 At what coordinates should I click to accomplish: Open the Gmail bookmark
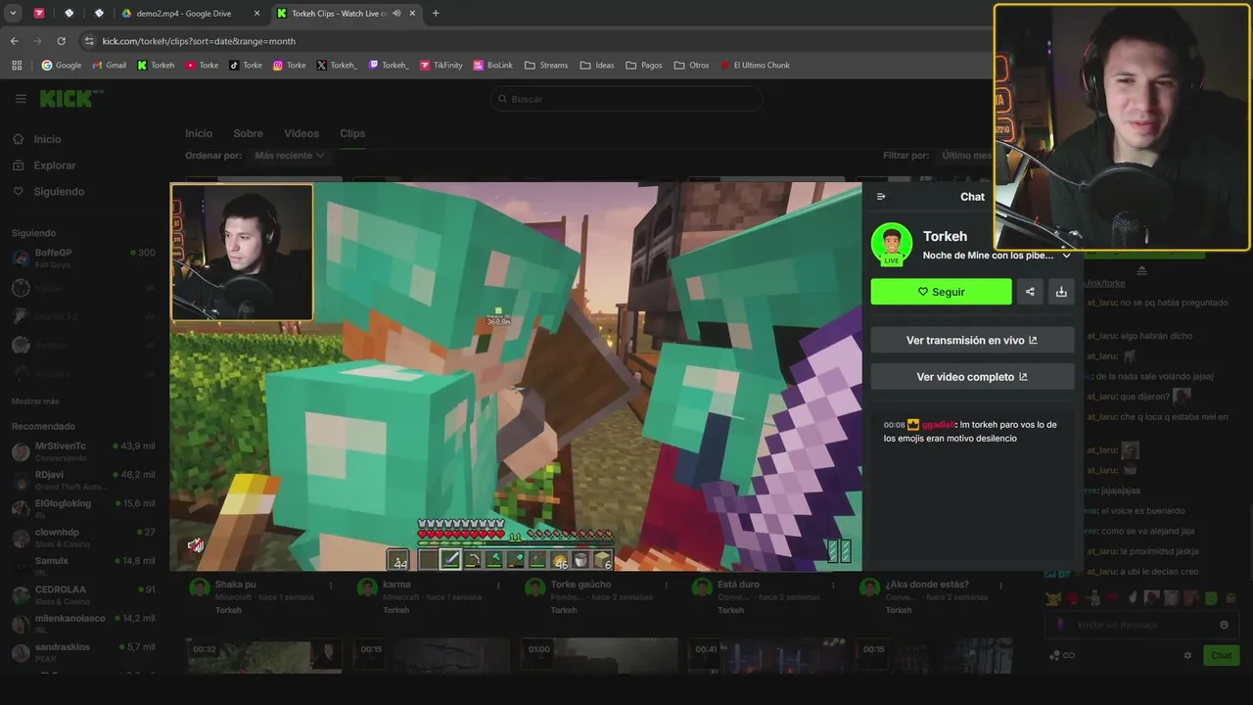pos(109,66)
